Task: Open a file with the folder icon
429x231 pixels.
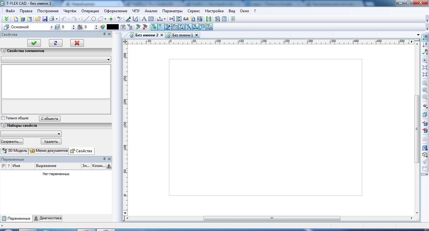Action: coord(38,19)
